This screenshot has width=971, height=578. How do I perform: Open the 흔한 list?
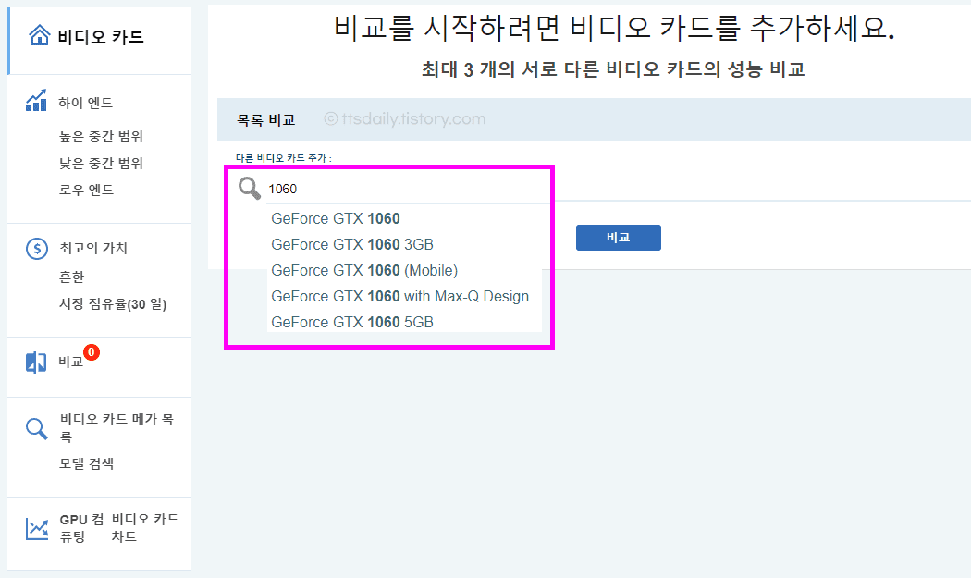(x=71, y=277)
